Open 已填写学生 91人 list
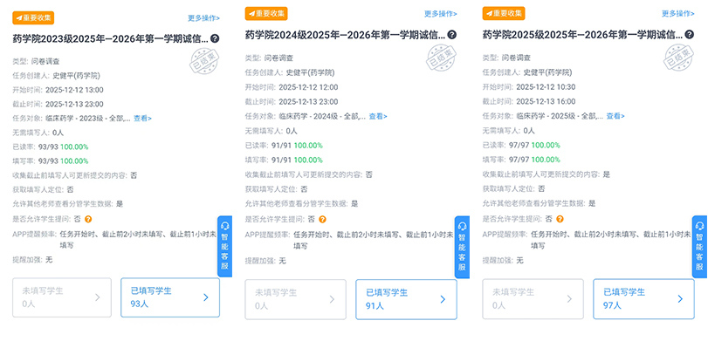The width and height of the screenshot is (708, 348). [x=406, y=299]
